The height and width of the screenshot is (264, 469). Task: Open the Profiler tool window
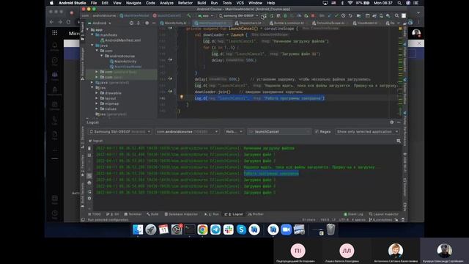[x=256, y=214]
